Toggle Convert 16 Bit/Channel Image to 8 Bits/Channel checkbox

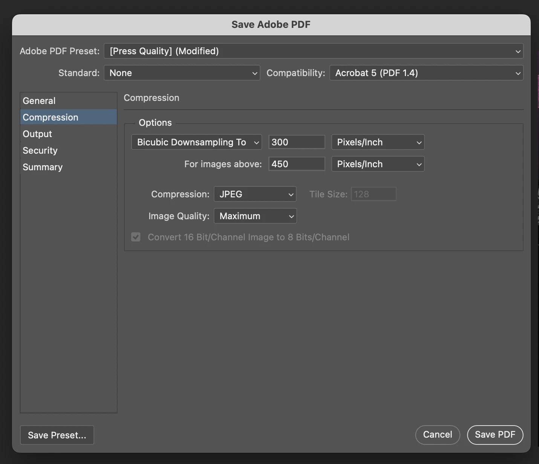[x=136, y=237]
